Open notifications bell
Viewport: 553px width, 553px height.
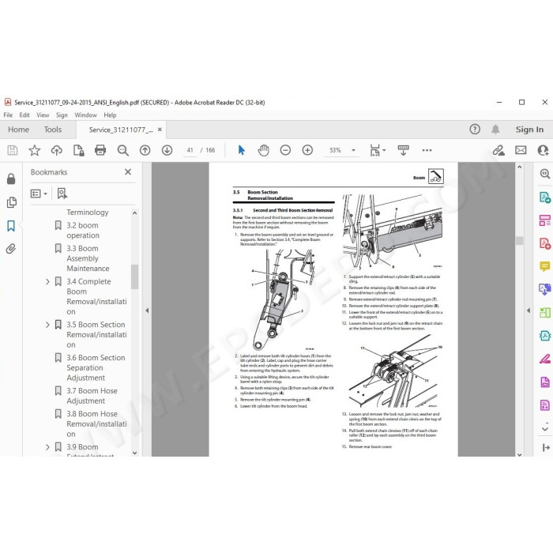[495, 129]
